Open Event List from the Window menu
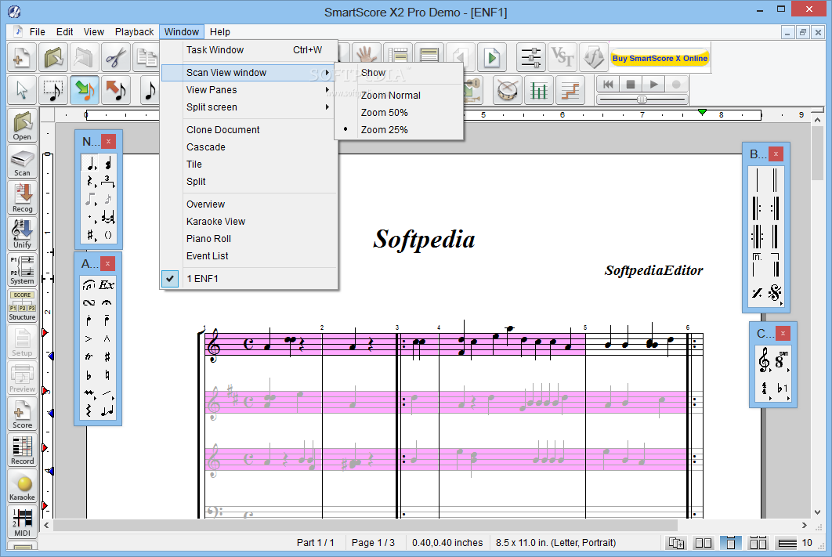Screen dimensions: 832x557 (x=248, y=255)
